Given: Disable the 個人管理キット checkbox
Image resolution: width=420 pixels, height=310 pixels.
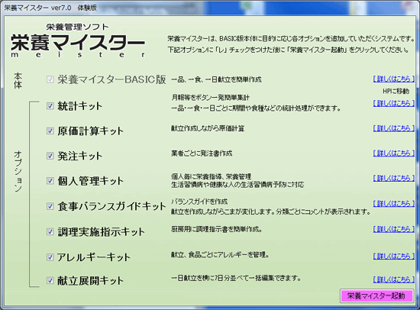Looking at the screenshot, I should [50, 181].
